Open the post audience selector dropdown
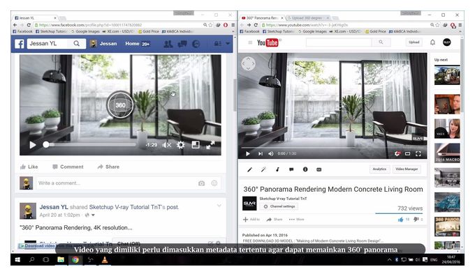475x276 pixels. [x=89, y=215]
